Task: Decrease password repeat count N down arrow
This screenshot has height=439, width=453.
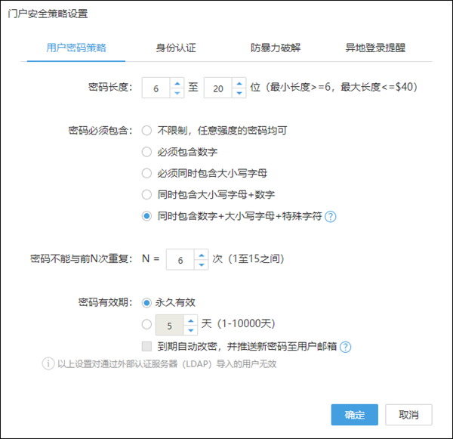Action: point(201,264)
